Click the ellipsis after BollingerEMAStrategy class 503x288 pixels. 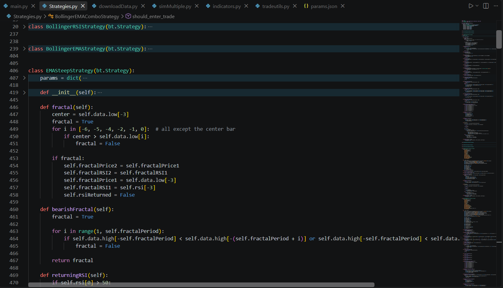pos(150,49)
